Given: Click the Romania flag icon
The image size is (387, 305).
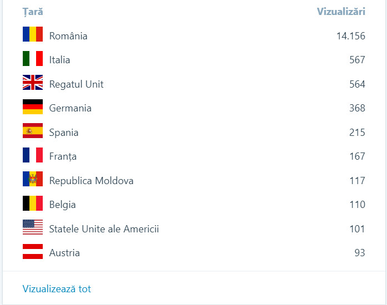Looking at the screenshot, I should pyautogui.click(x=33, y=34).
